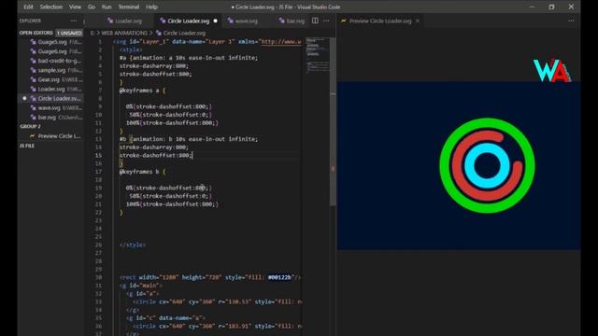Click the code minimap
Screen dimensions: 598x336
click(318, 55)
